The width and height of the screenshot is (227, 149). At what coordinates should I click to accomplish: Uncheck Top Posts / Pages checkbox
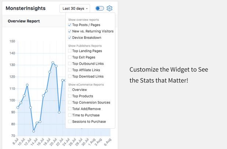pos(70,25)
